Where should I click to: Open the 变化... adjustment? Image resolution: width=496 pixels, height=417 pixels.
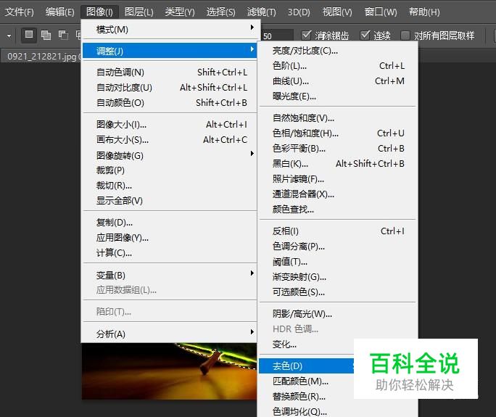pyautogui.click(x=306, y=344)
